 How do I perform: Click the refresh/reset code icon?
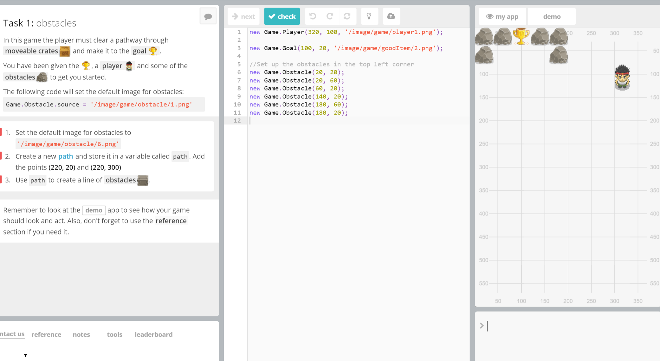coord(347,16)
